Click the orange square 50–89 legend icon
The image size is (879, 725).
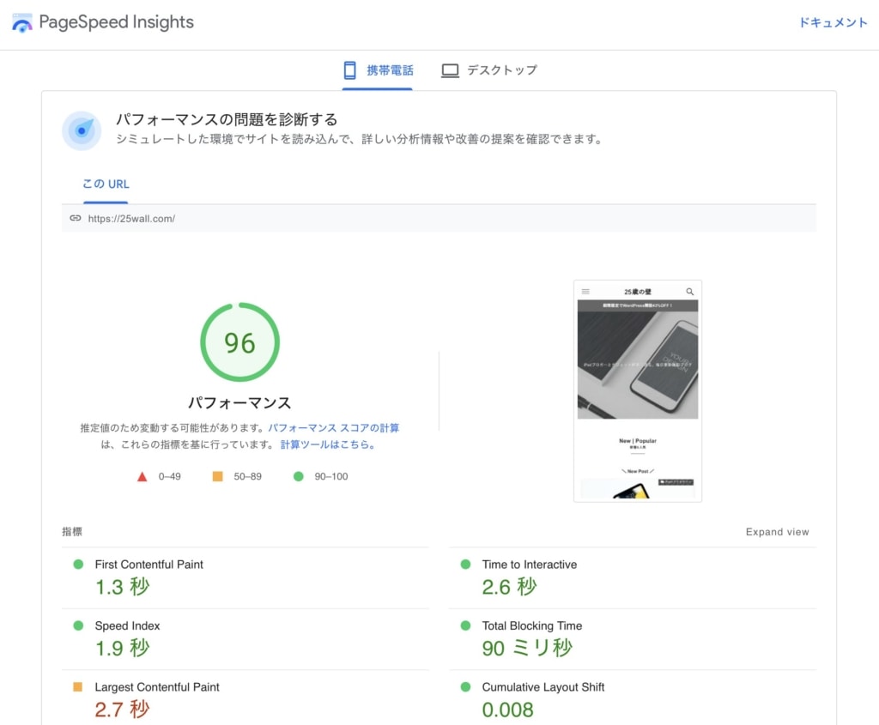pos(217,476)
